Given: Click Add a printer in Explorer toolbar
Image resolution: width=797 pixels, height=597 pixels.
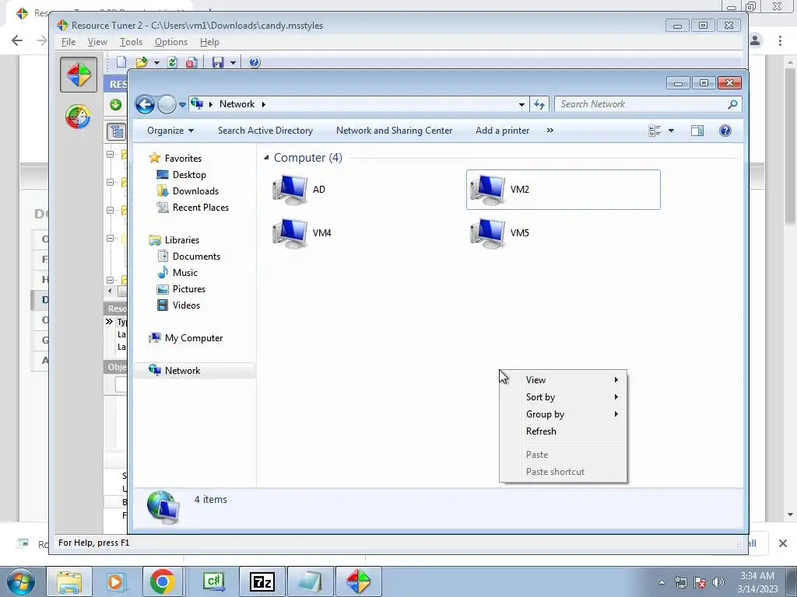Looking at the screenshot, I should 502,131.
